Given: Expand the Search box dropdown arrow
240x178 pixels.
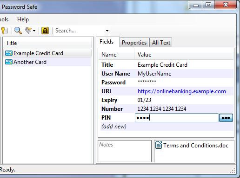Looking at the screenshot, I should (x=107, y=31).
